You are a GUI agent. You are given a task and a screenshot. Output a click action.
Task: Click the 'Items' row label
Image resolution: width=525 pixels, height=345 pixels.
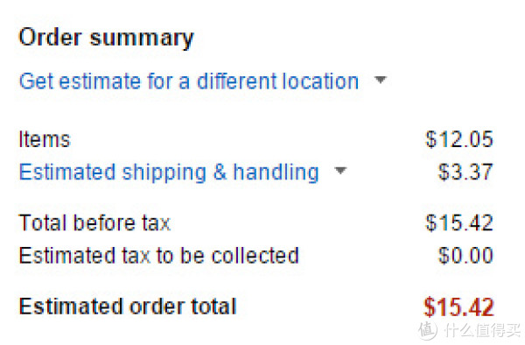coord(45,139)
